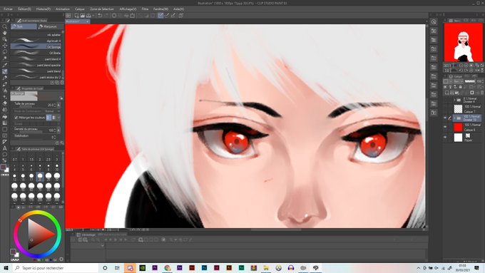The image size is (485, 273).
Task: Hide the red Calque 6 layer
Action: (x=445, y=127)
